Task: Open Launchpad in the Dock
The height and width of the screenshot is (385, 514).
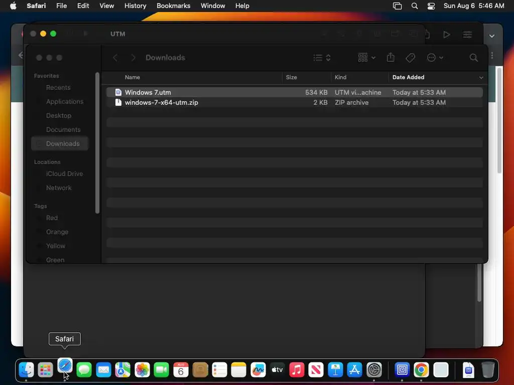Action: coord(46,370)
